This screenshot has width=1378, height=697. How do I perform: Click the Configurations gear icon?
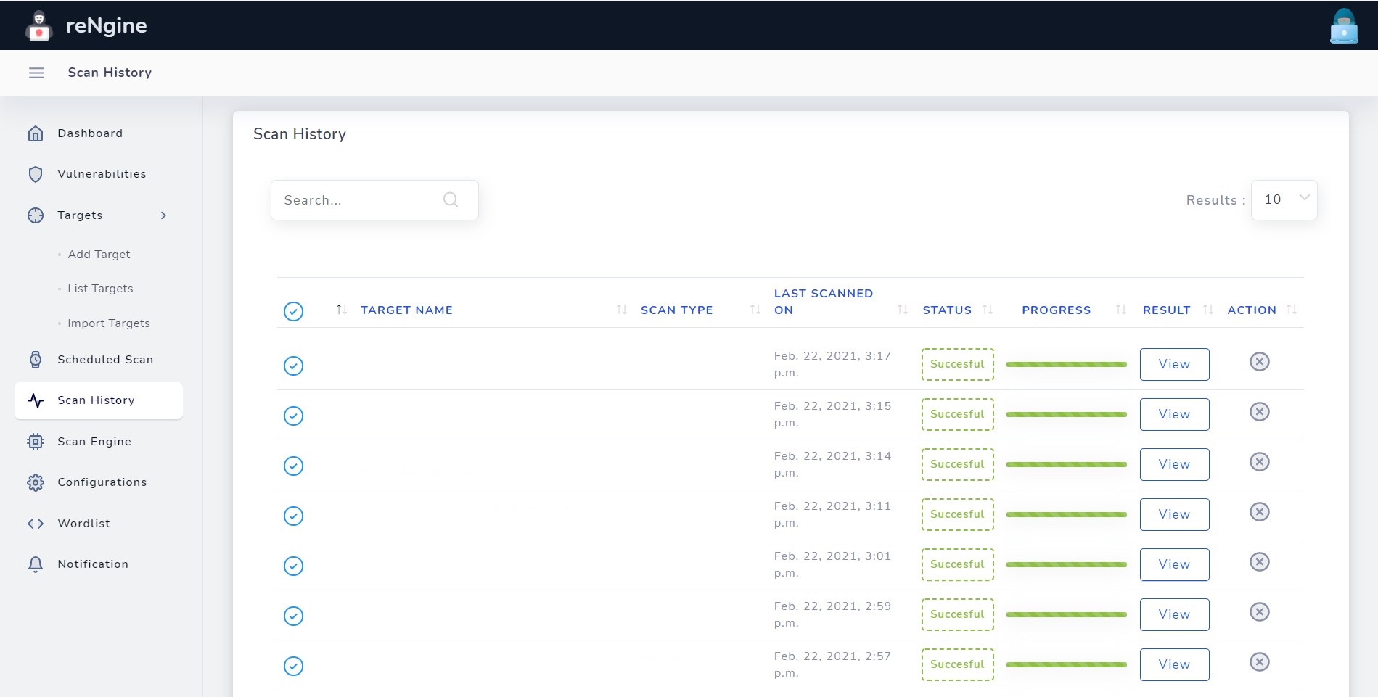coord(36,482)
